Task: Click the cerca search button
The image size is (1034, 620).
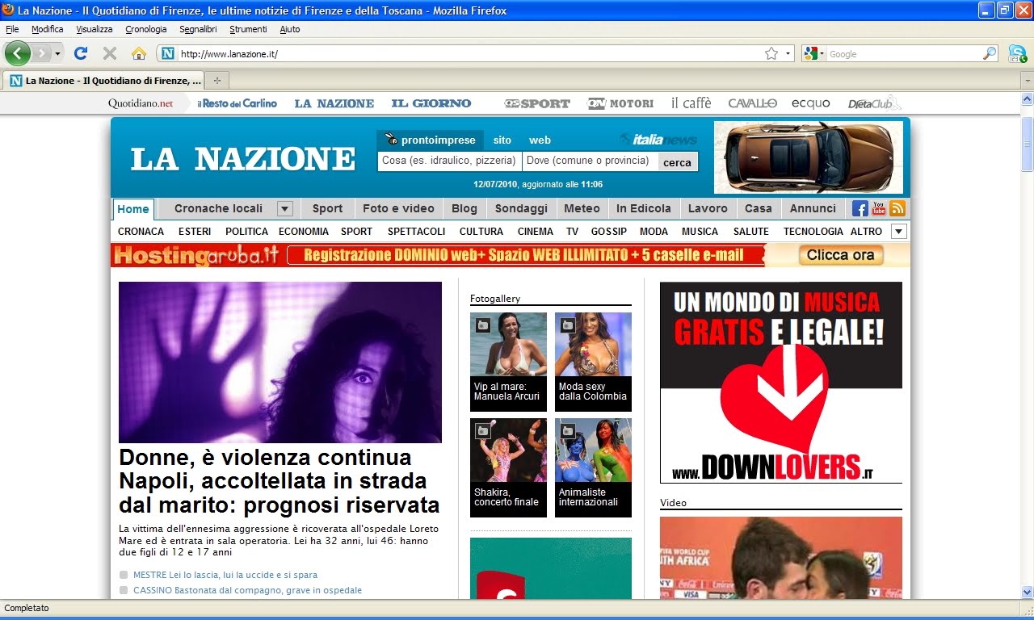Action: (x=677, y=161)
